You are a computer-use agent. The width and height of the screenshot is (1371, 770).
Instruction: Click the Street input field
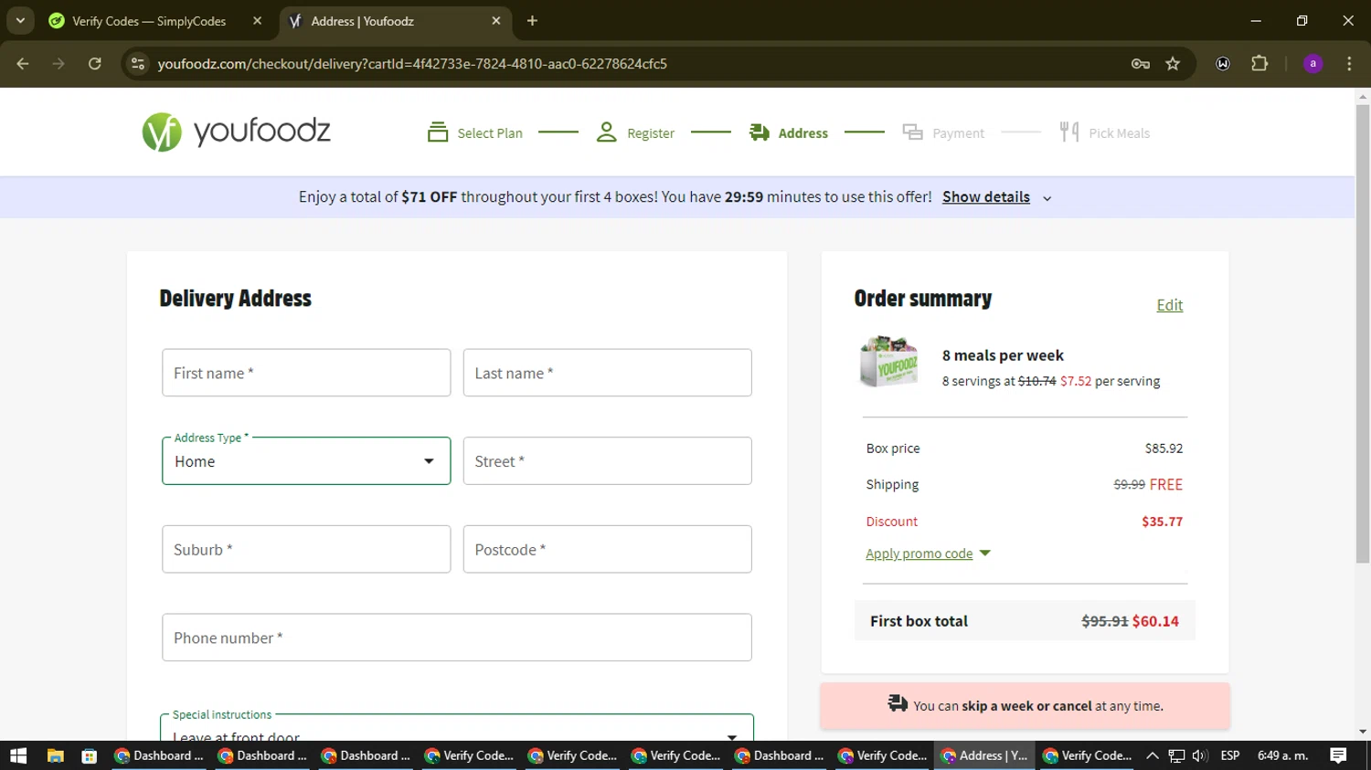coord(607,461)
